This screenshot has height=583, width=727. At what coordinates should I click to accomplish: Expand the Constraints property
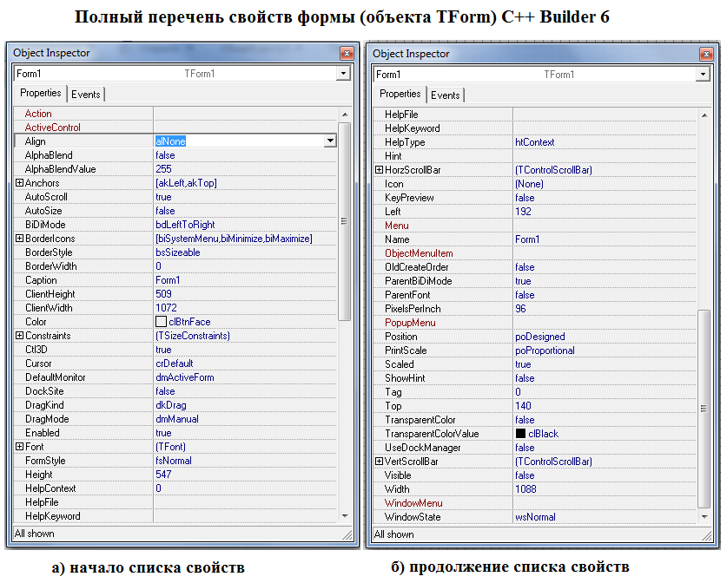(19, 335)
